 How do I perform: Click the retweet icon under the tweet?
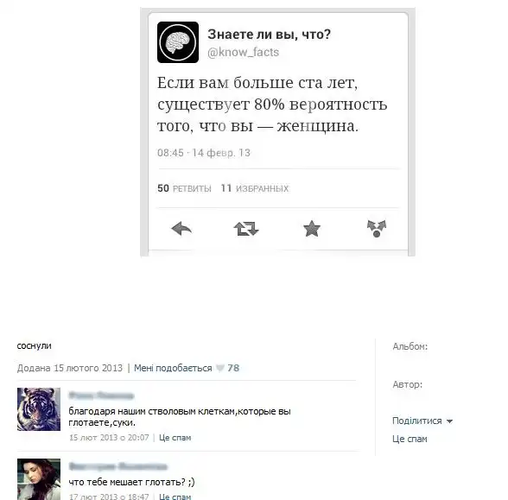[246, 229]
